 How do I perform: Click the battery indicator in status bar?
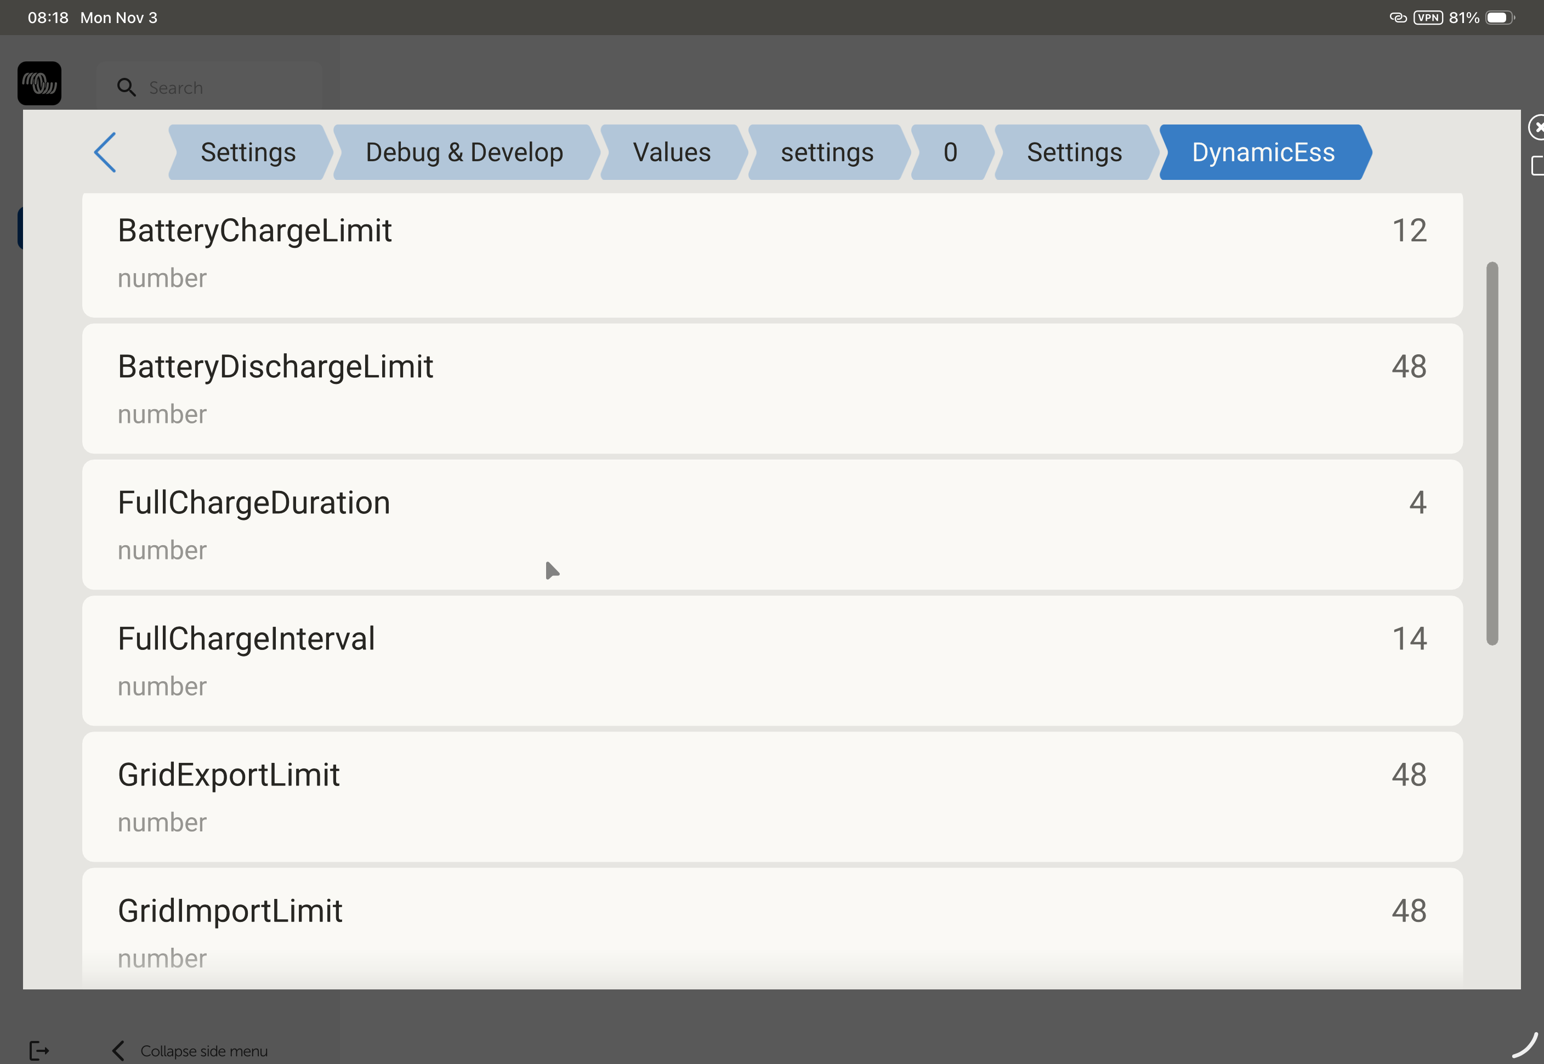(1500, 18)
